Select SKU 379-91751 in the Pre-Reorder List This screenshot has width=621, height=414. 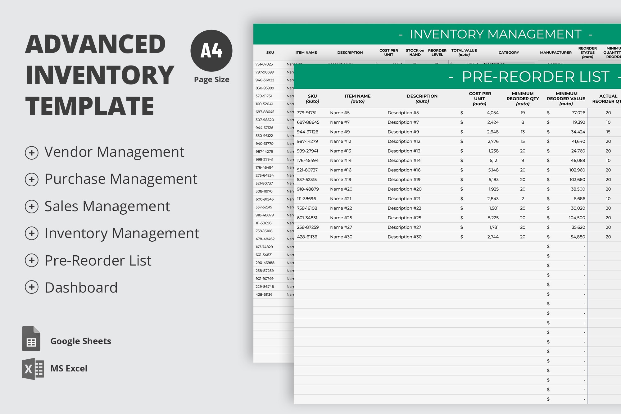pyautogui.click(x=307, y=112)
